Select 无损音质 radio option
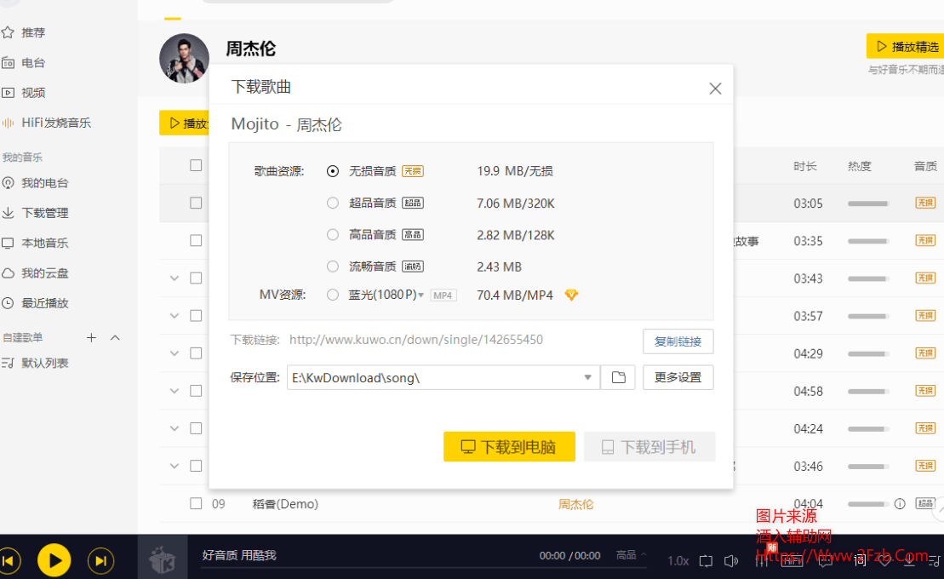Screen dimensions: 944x579 [332, 171]
